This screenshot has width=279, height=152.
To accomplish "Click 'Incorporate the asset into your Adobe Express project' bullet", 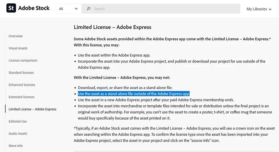I will [x=172, y=64].
